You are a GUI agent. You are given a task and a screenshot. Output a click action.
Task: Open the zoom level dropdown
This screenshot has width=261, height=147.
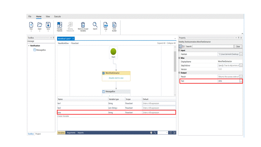pyautogui.click(x=167, y=133)
